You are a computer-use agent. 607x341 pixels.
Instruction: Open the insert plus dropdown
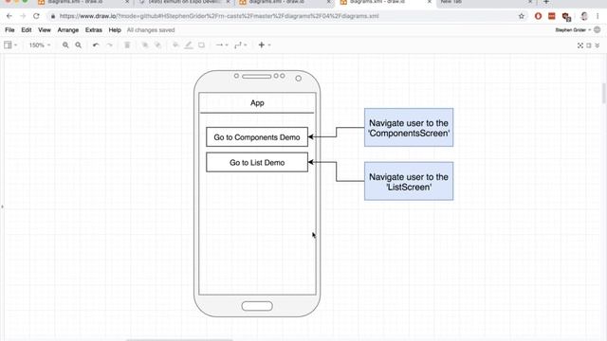pos(264,45)
